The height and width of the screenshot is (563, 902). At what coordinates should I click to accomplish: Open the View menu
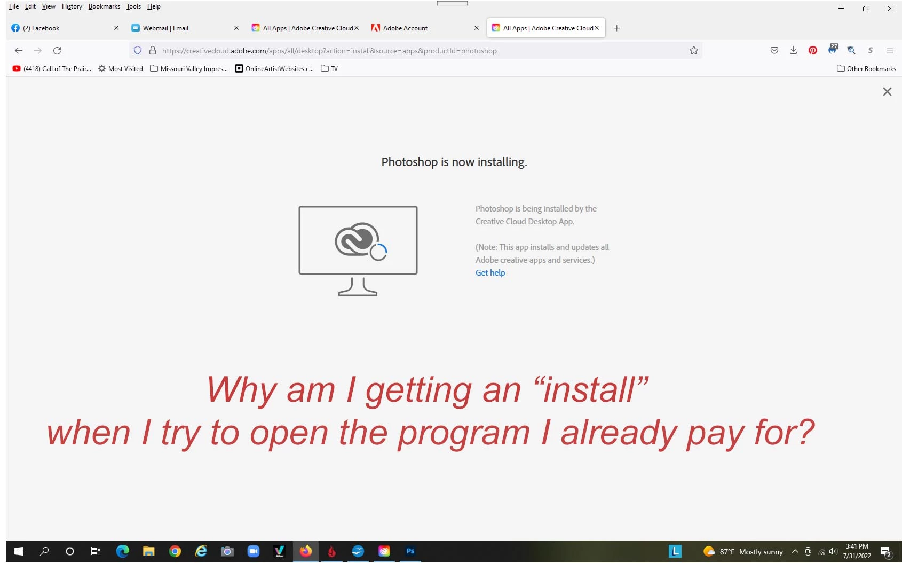click(49, 6)
